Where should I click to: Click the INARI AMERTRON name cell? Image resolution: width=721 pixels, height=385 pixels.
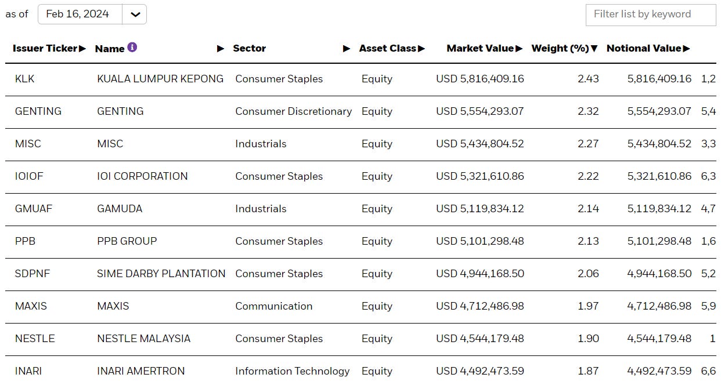click(141, 371)
